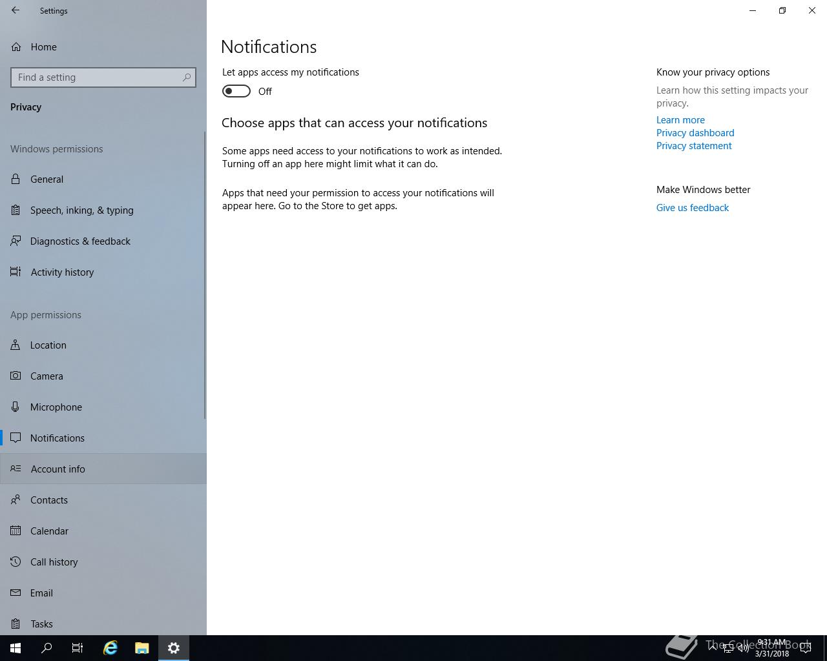Click the Privacy section heading
Screen dimensions: 827x661
coord(26,107)
